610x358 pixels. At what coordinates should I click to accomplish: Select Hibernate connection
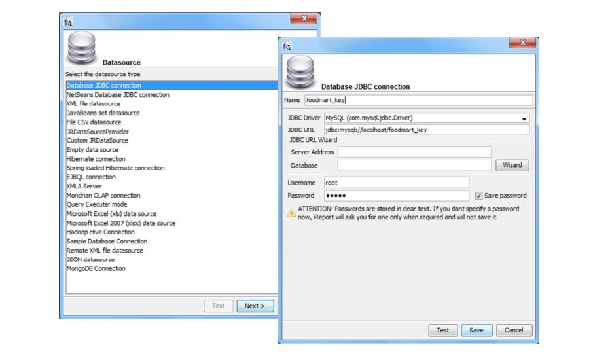(x=96, y=159)
